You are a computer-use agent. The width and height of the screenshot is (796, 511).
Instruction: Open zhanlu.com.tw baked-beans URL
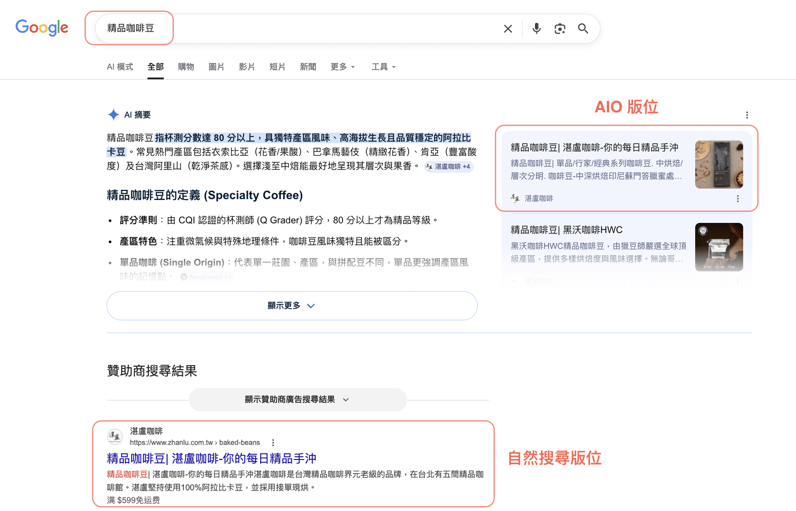pos(195,442)
